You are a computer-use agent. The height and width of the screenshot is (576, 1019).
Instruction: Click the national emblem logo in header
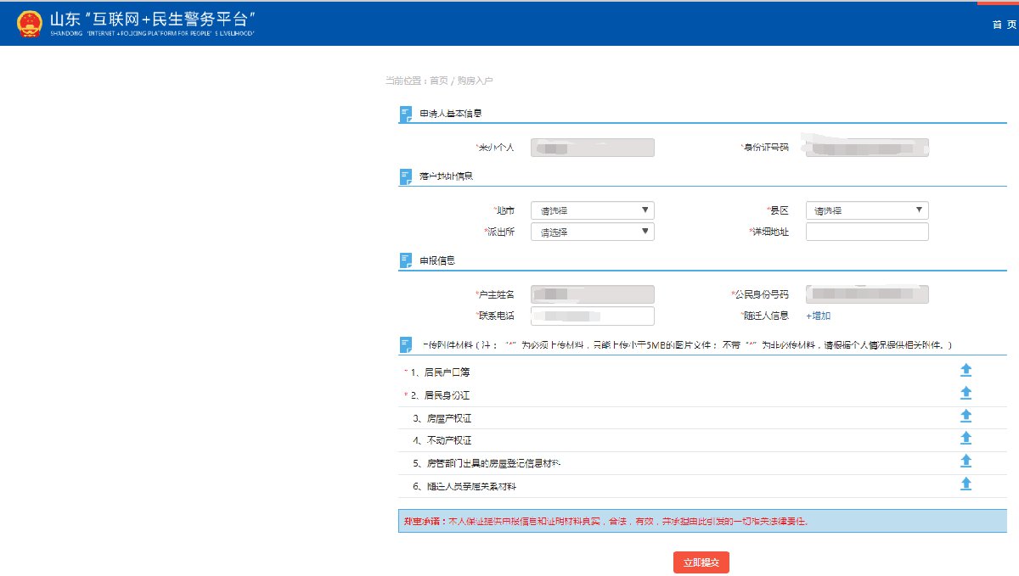pyautogui.click(x=30, y=23)
